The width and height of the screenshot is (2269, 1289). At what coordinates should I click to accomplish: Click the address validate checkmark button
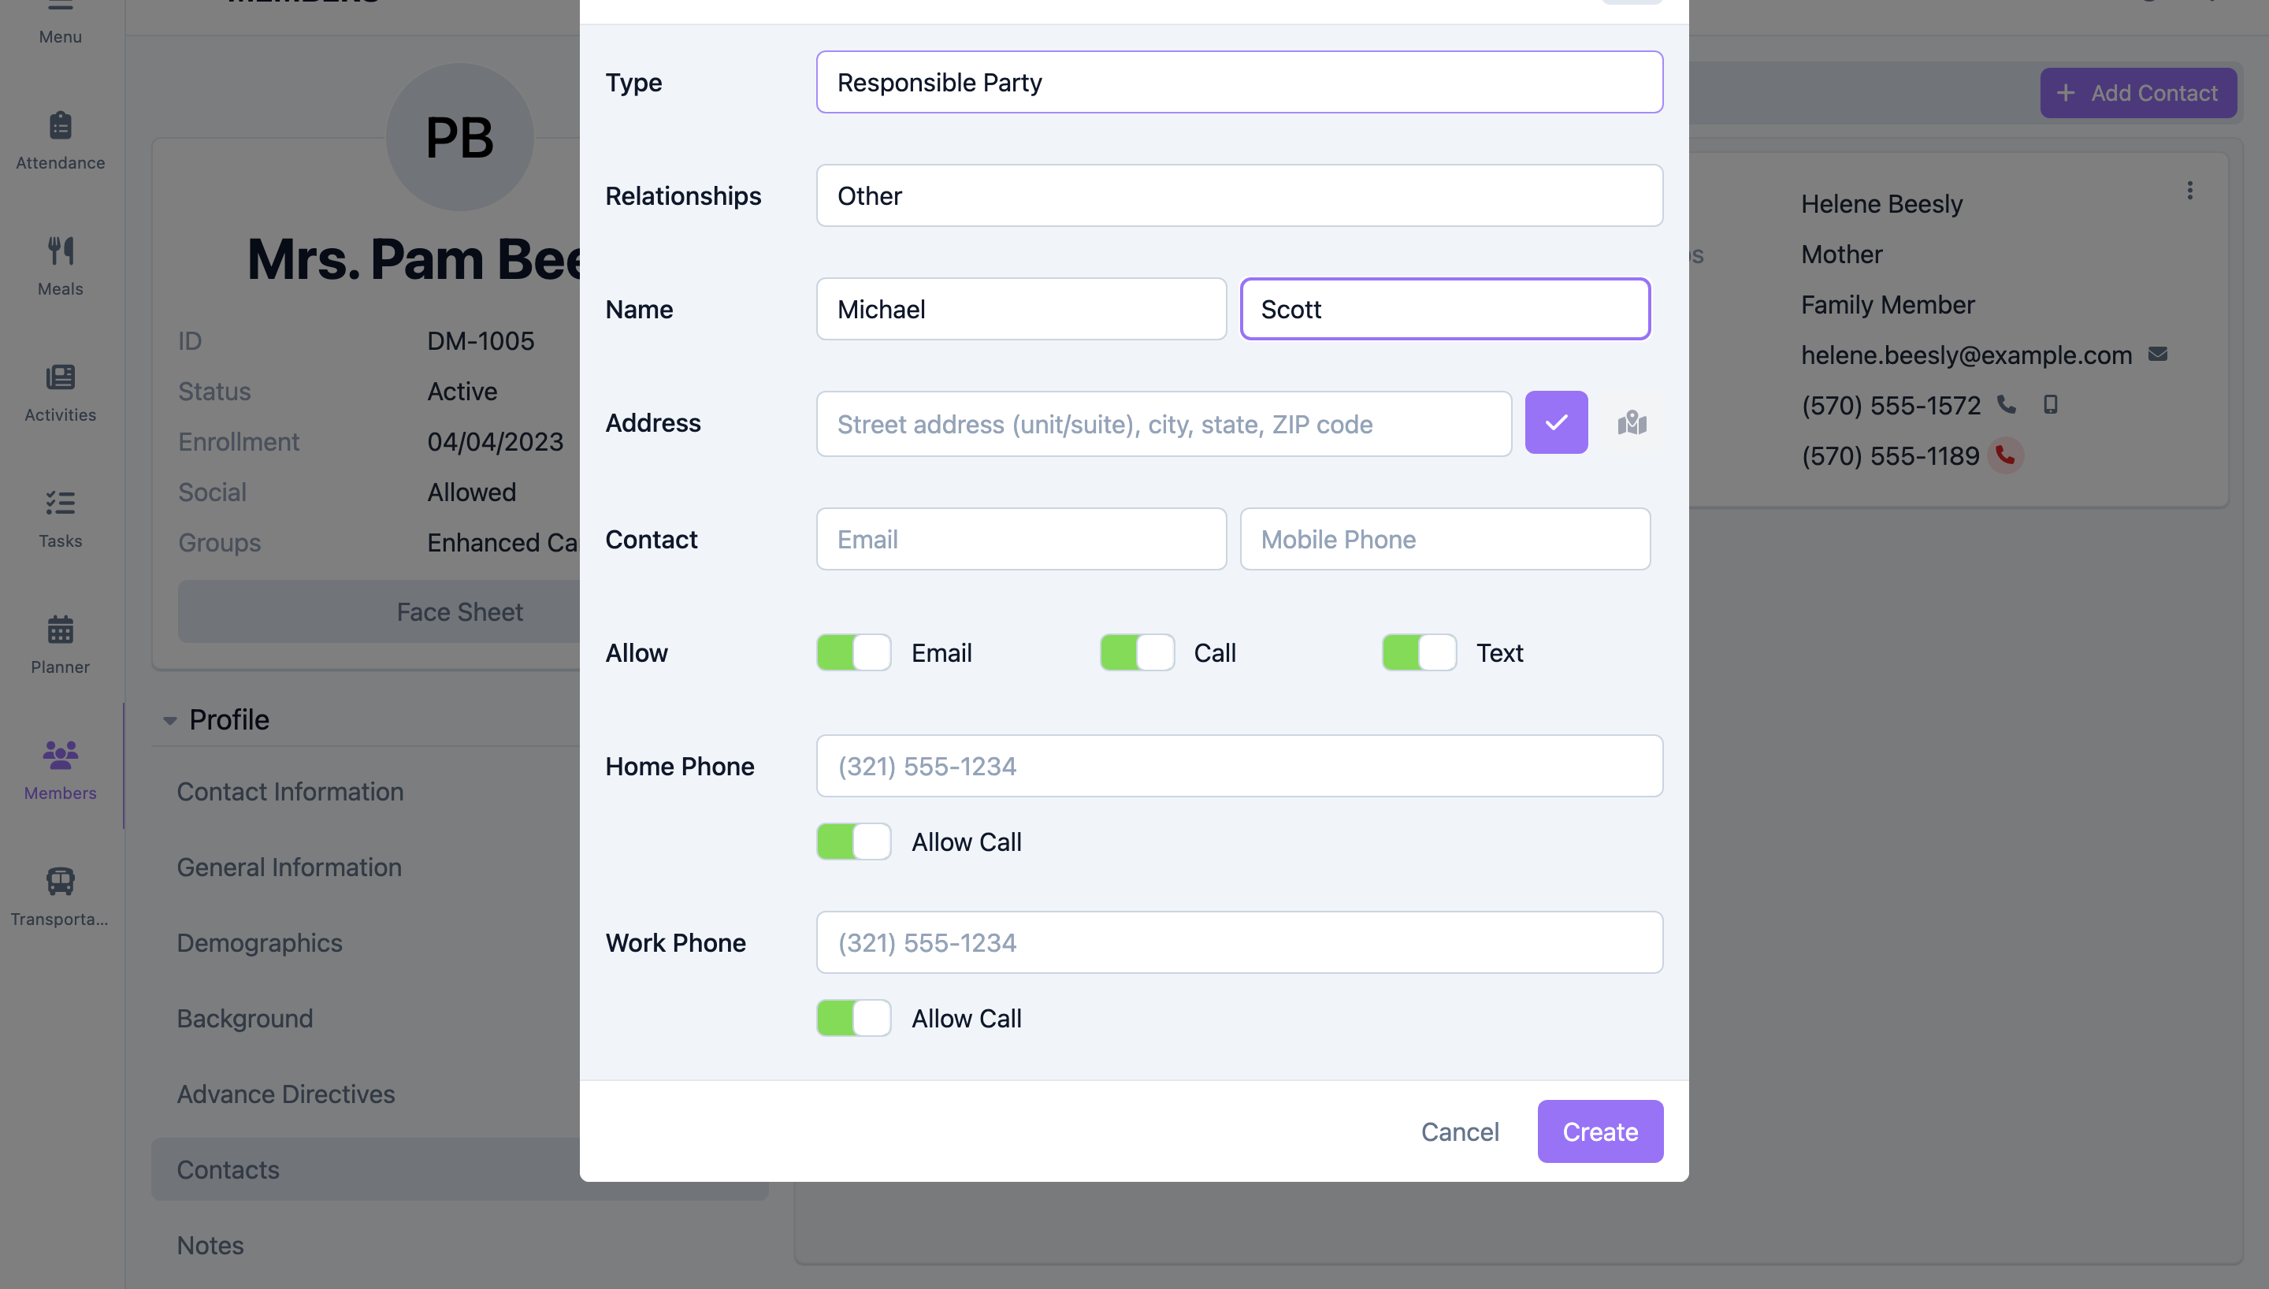(x=1556, y=423)
